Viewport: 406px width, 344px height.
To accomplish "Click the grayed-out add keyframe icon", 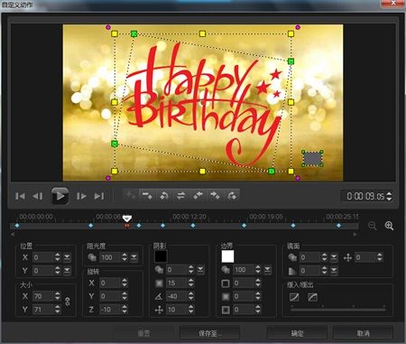I will pyautogui.click(x=131, y=196).
